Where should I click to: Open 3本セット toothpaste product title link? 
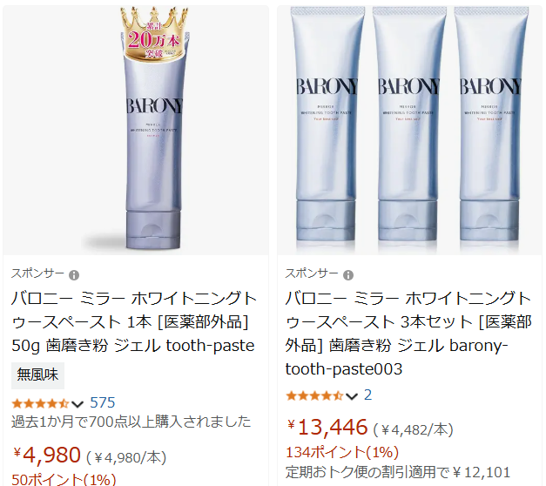tap(408, 334)
